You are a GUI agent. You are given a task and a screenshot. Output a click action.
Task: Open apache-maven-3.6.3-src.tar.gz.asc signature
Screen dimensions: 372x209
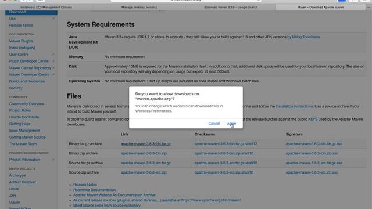tap(314, 163)
